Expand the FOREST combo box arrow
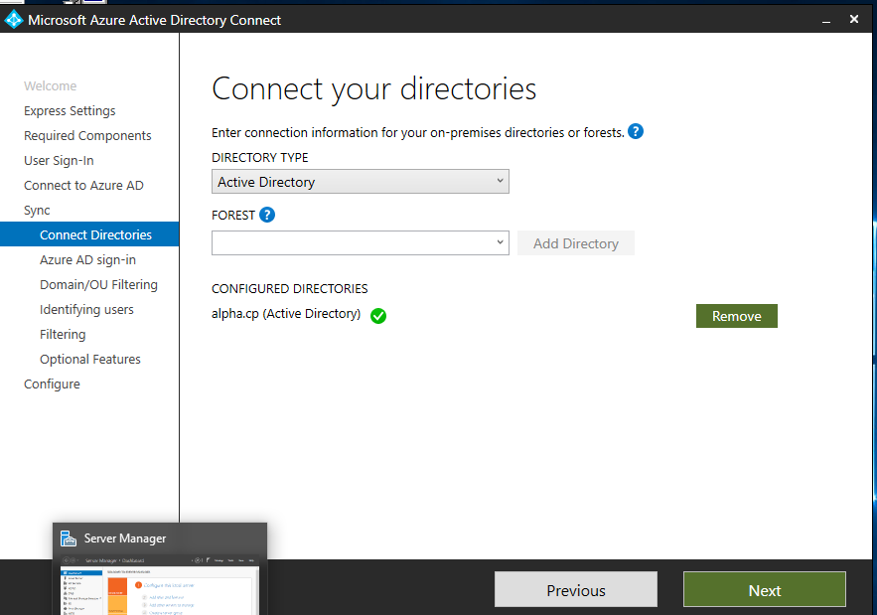Screen dimensions: 877x615 tap(500, 242)
